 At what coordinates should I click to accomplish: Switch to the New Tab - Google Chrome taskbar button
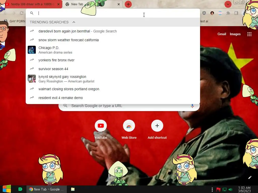coord(47,189)
